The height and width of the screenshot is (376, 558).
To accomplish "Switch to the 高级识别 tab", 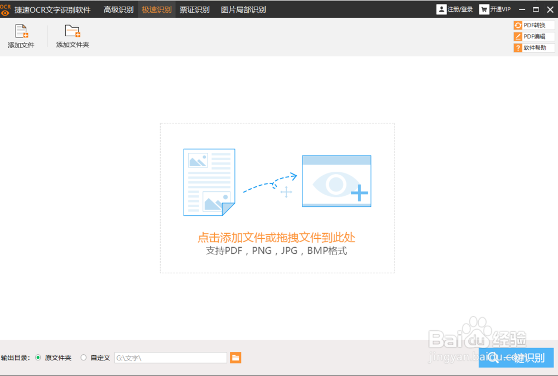I will (117, 9).
